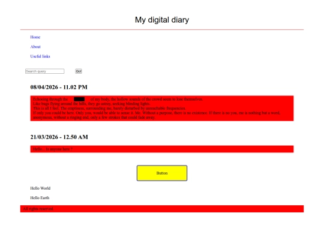The height and width of the screenshot is (243, 324).
Task: Open the Home link
Action: pyautogui.click(x=35, y=37)
